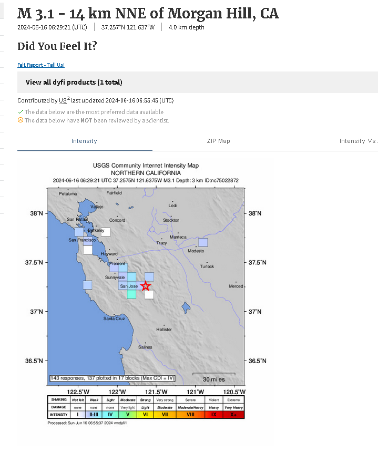Screen dimensions: 378x452
Task: Click the 'Stockton' map label
Action: pyautogui.click(x=171, y=220)
